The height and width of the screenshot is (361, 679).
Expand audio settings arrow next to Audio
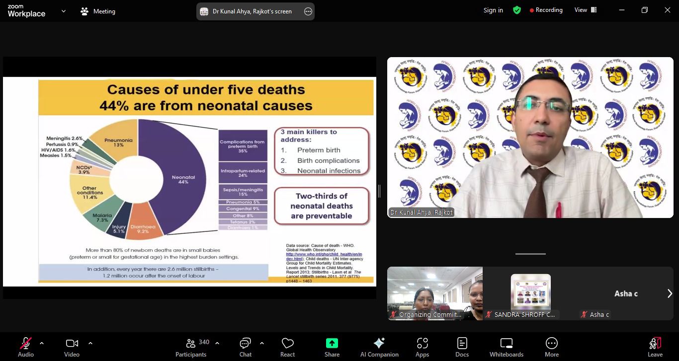tap(42, 343)
